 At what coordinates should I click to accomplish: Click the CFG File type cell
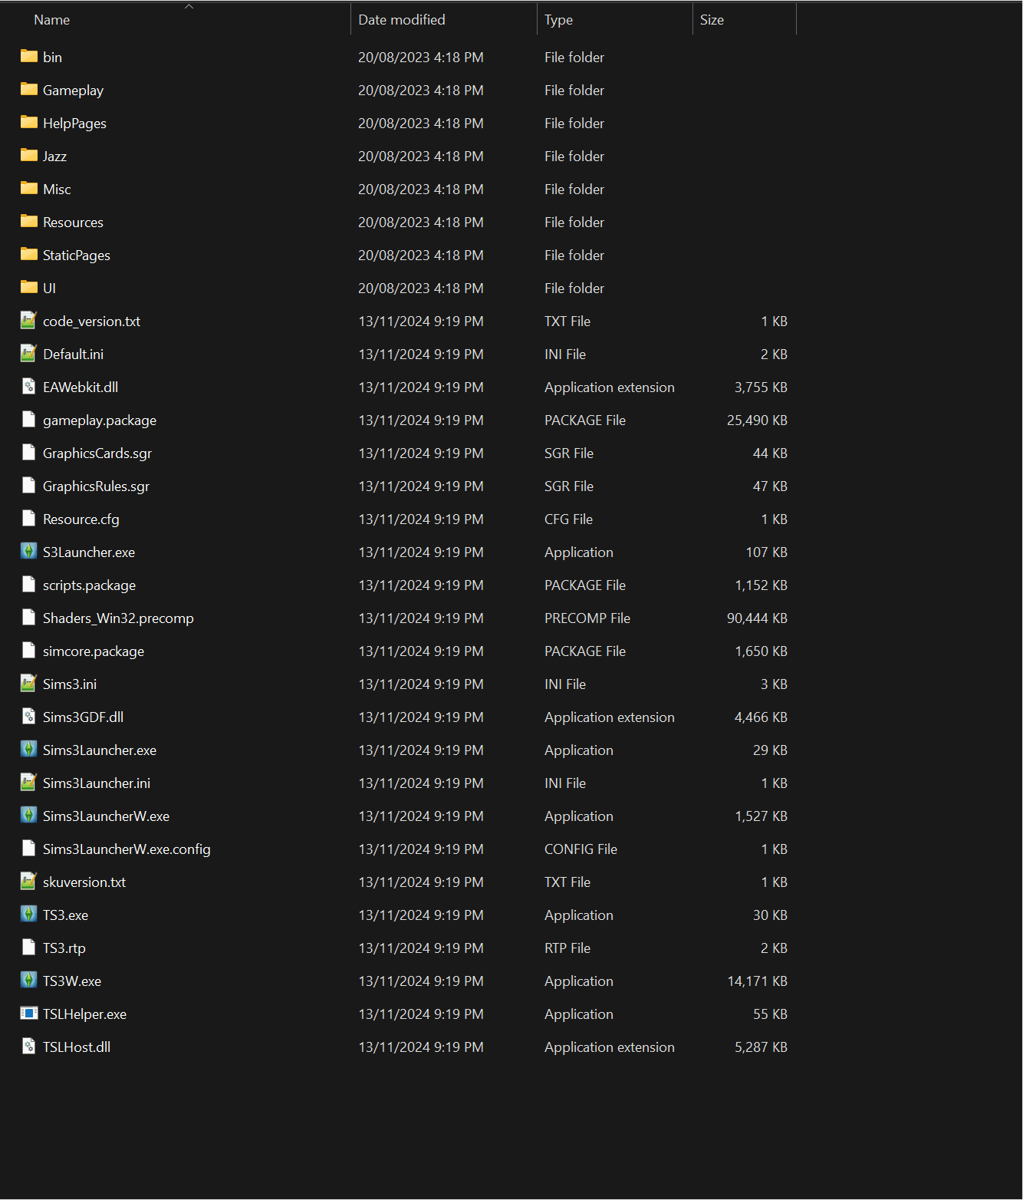point(568,519)
